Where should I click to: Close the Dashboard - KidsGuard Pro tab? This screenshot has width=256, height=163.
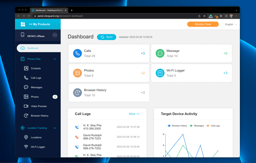click(x=66, y=10)
